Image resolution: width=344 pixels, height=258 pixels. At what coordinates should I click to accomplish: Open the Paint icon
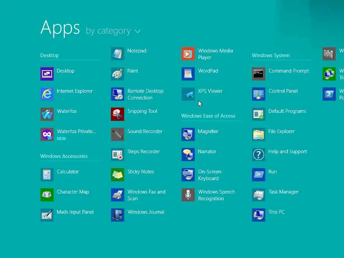pyautogui.click(x=118, y=74)
